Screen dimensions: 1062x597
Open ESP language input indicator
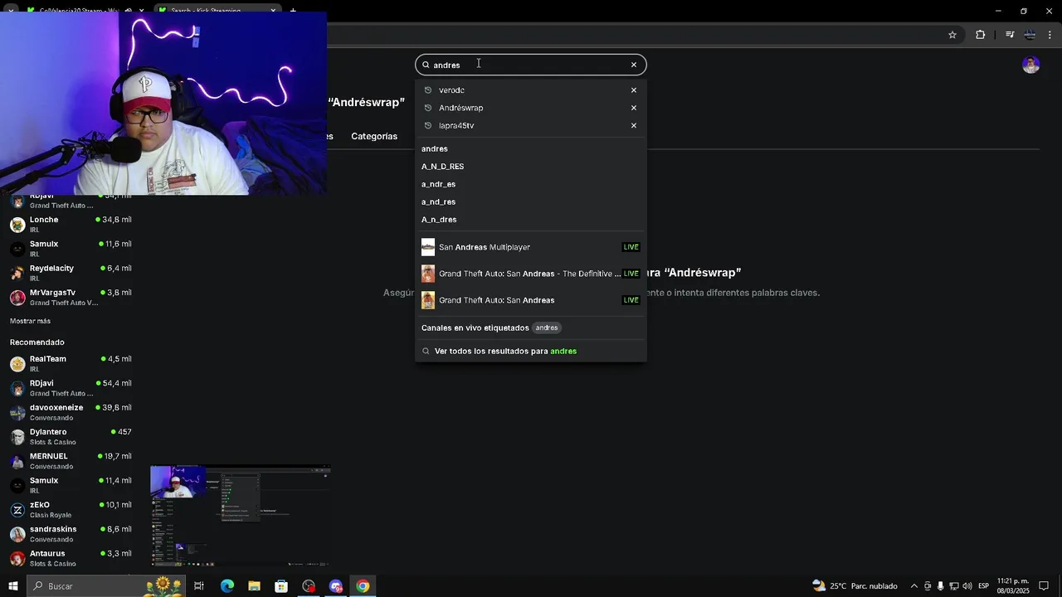(983, 586)
